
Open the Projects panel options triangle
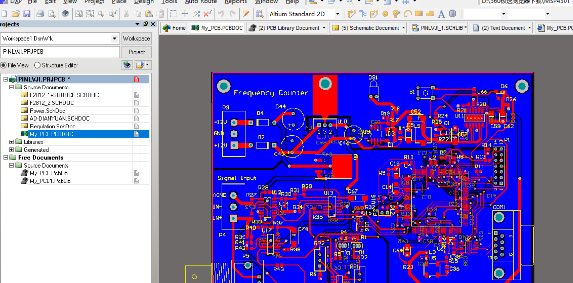pos(137,24)
